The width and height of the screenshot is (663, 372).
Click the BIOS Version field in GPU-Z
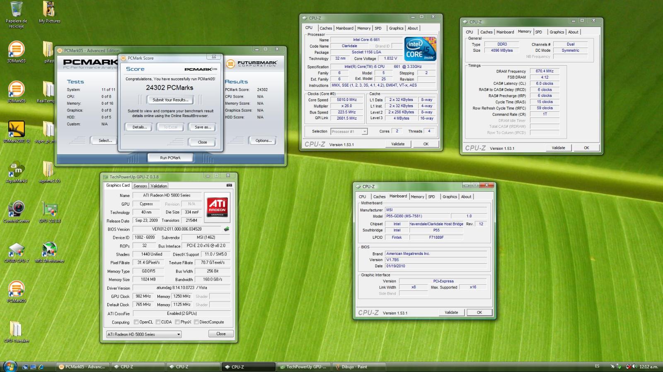click(177, 229)
